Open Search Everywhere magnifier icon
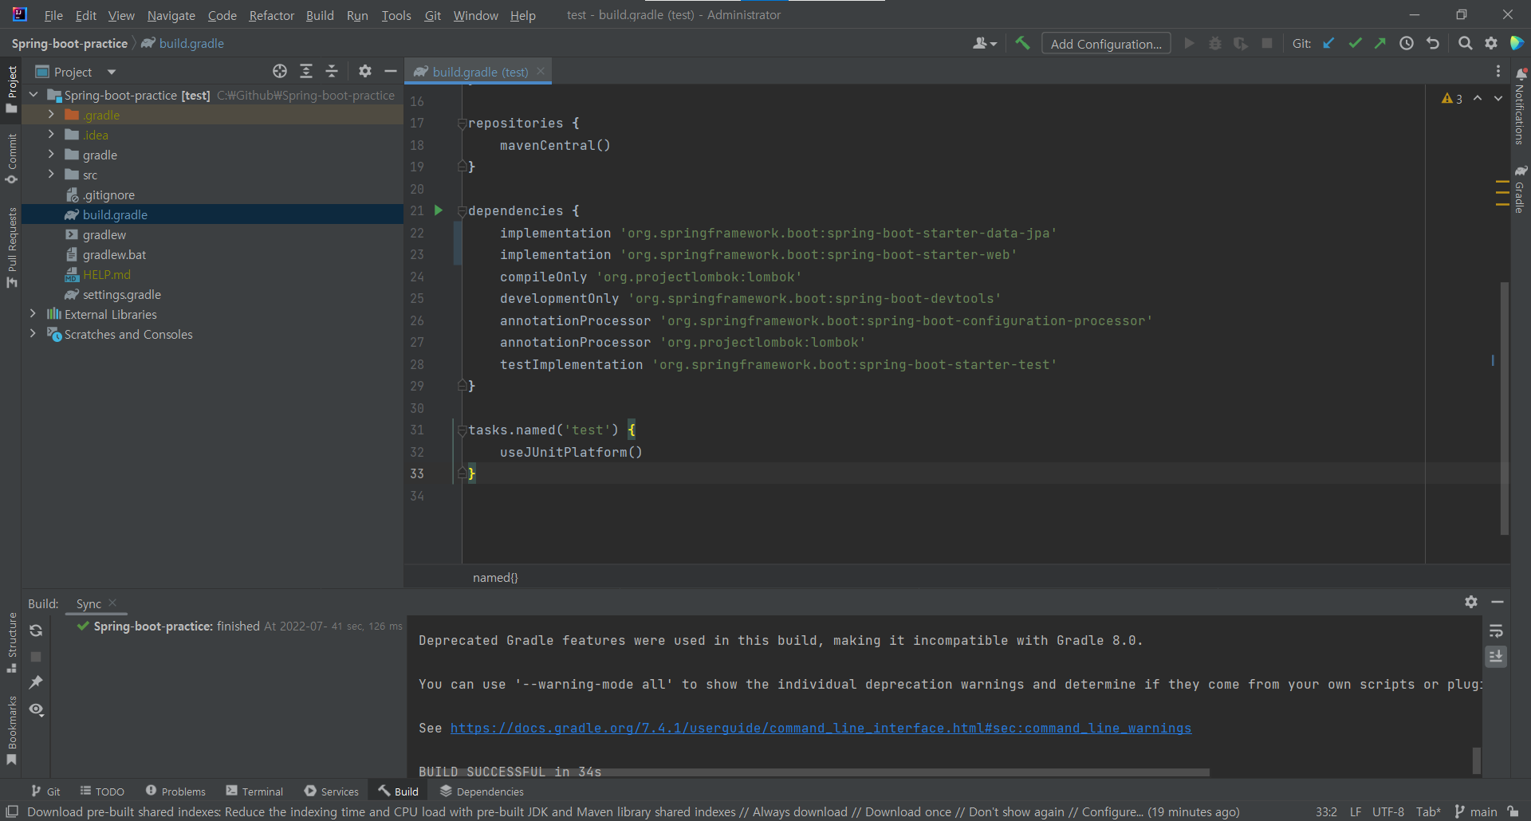This screenshot has height=821, width=1531. [x=1466, y=43]
